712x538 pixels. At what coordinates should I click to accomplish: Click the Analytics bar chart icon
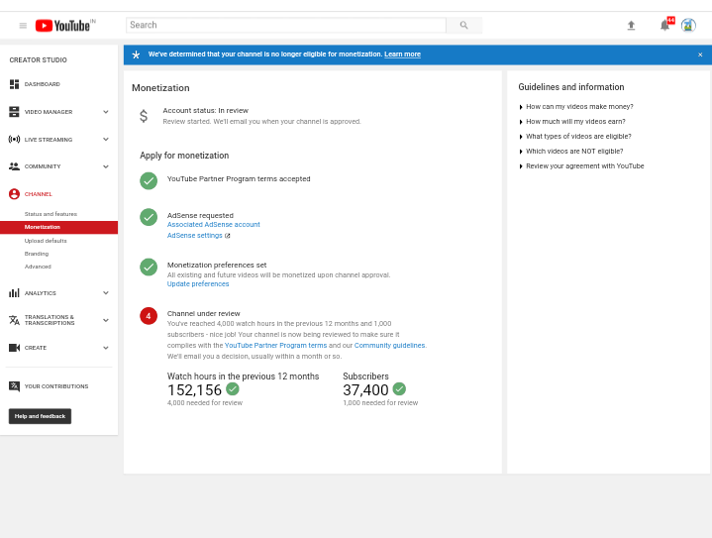14,293
